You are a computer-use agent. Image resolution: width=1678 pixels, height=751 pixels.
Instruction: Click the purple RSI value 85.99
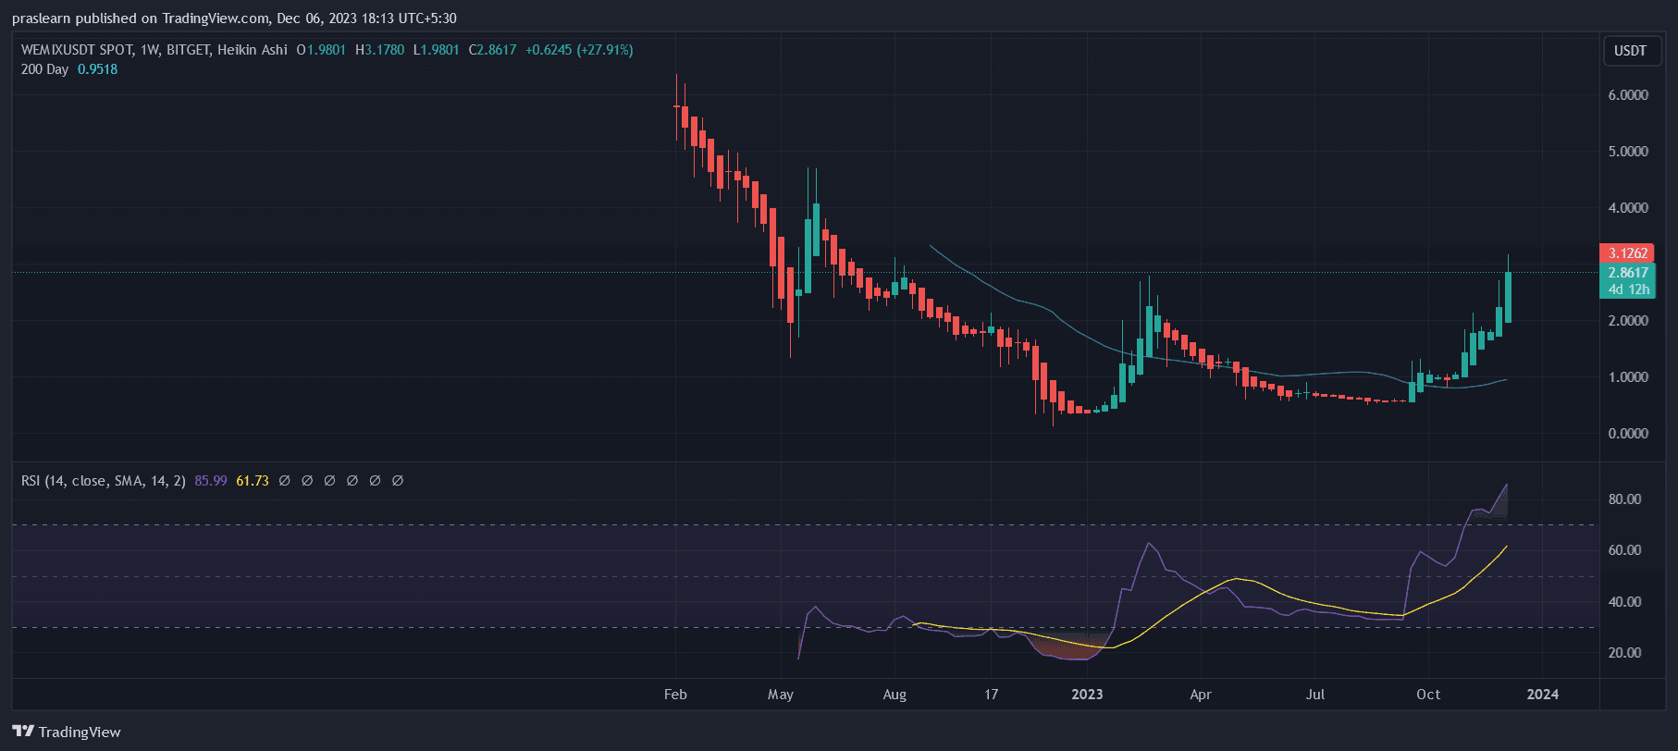click(211, 481)
